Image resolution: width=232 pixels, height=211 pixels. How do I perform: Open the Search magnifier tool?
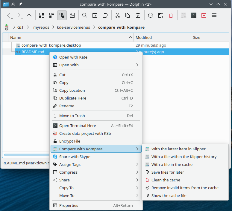tap(85, 15)
